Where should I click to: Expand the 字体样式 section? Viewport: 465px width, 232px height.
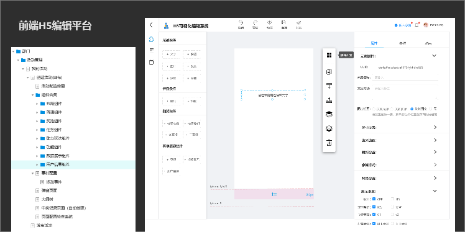click(x=435, y=164)
